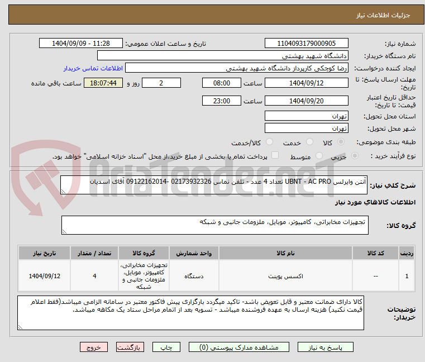Click the نام کالا column header
Screen dimensions: 425x362
point(284,253)
